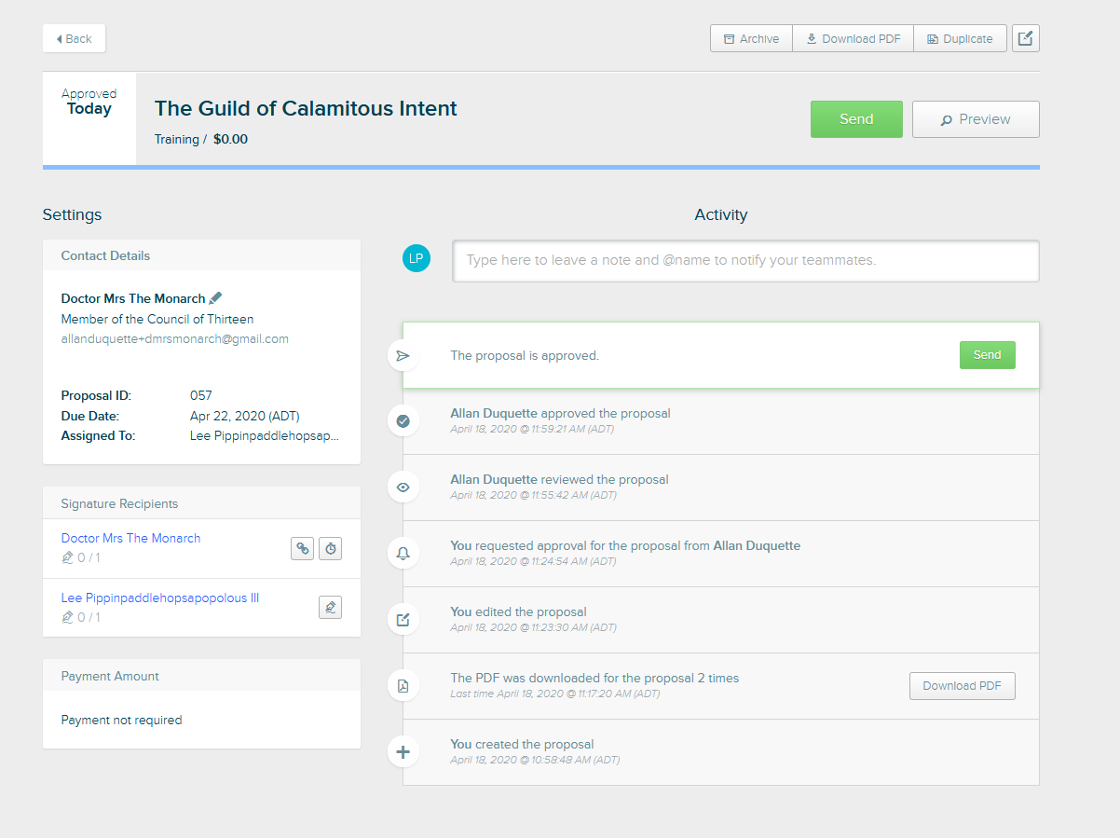This screenshot has height=838, width=1120.
Task: Click 'Allan Duquette reviewed the proposal' entry
Action: pos(559,479)
